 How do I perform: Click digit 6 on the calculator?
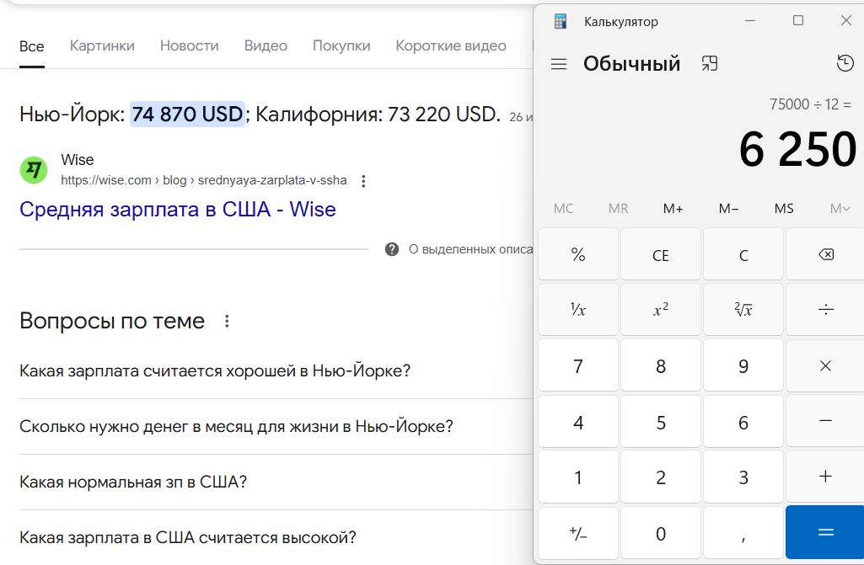[x=743, y=421]
